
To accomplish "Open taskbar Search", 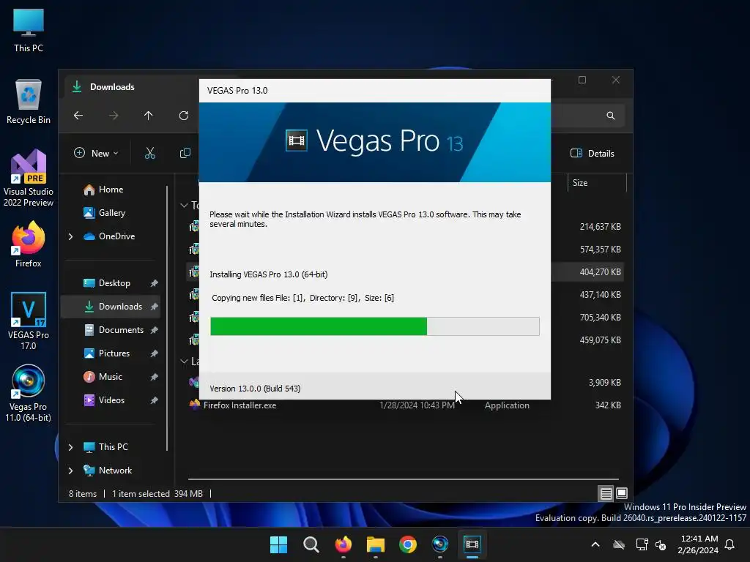I will tap(311, 544).
